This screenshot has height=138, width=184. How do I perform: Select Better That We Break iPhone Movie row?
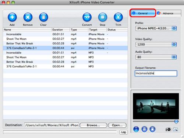[x=66, y=43]
